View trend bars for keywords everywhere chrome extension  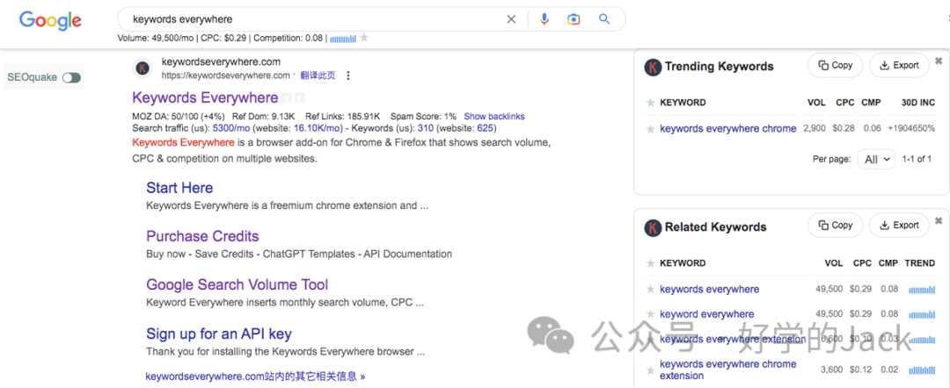pyautogui.click(x=922, y=370)
